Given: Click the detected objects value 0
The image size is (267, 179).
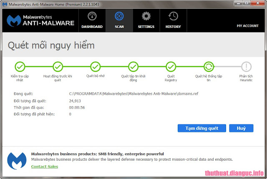Looking at the screenshot, I should 70,114.
